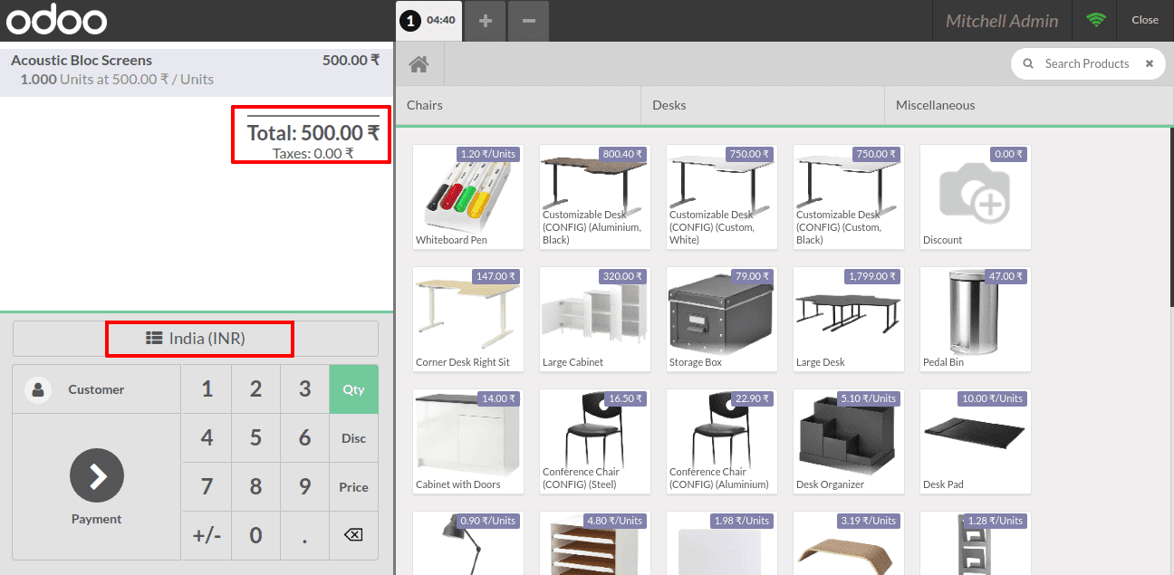Close the point of sale session
The image size is (1174, 575).
[x=1145, y=20]
